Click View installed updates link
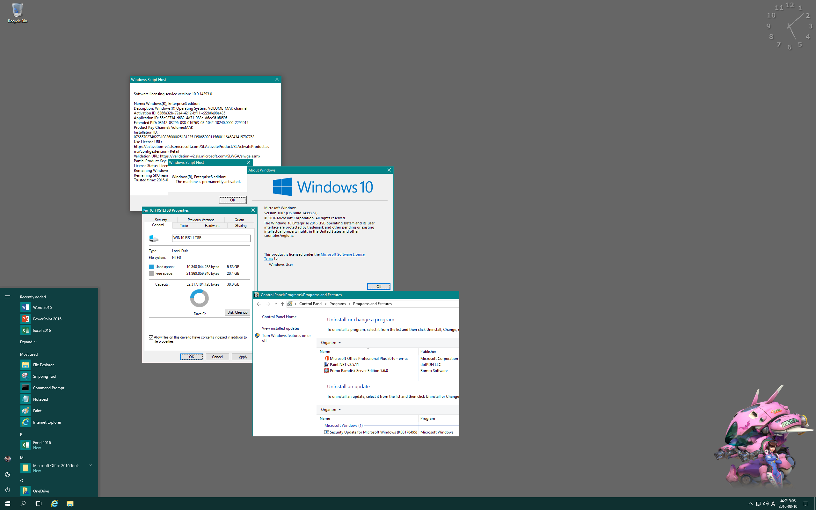The width and height of the screenshot is (816, 510). point(280,328)
